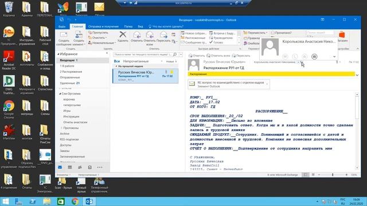The image size is (367, 206).
Task: Collapse the Избранное favorites section
Action: pos(58,54)
